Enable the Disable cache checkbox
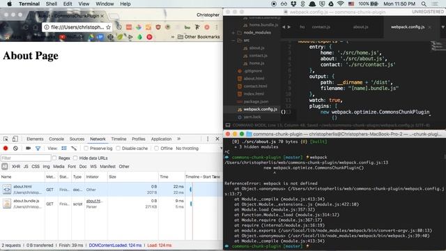The width and height of the screenshot is (446, 251). click(118, 149)
